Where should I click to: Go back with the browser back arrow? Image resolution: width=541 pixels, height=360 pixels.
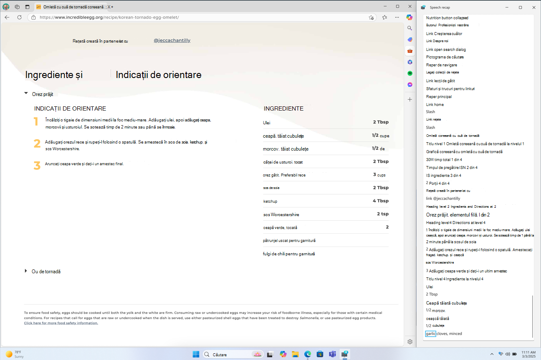tap(7, 18)
